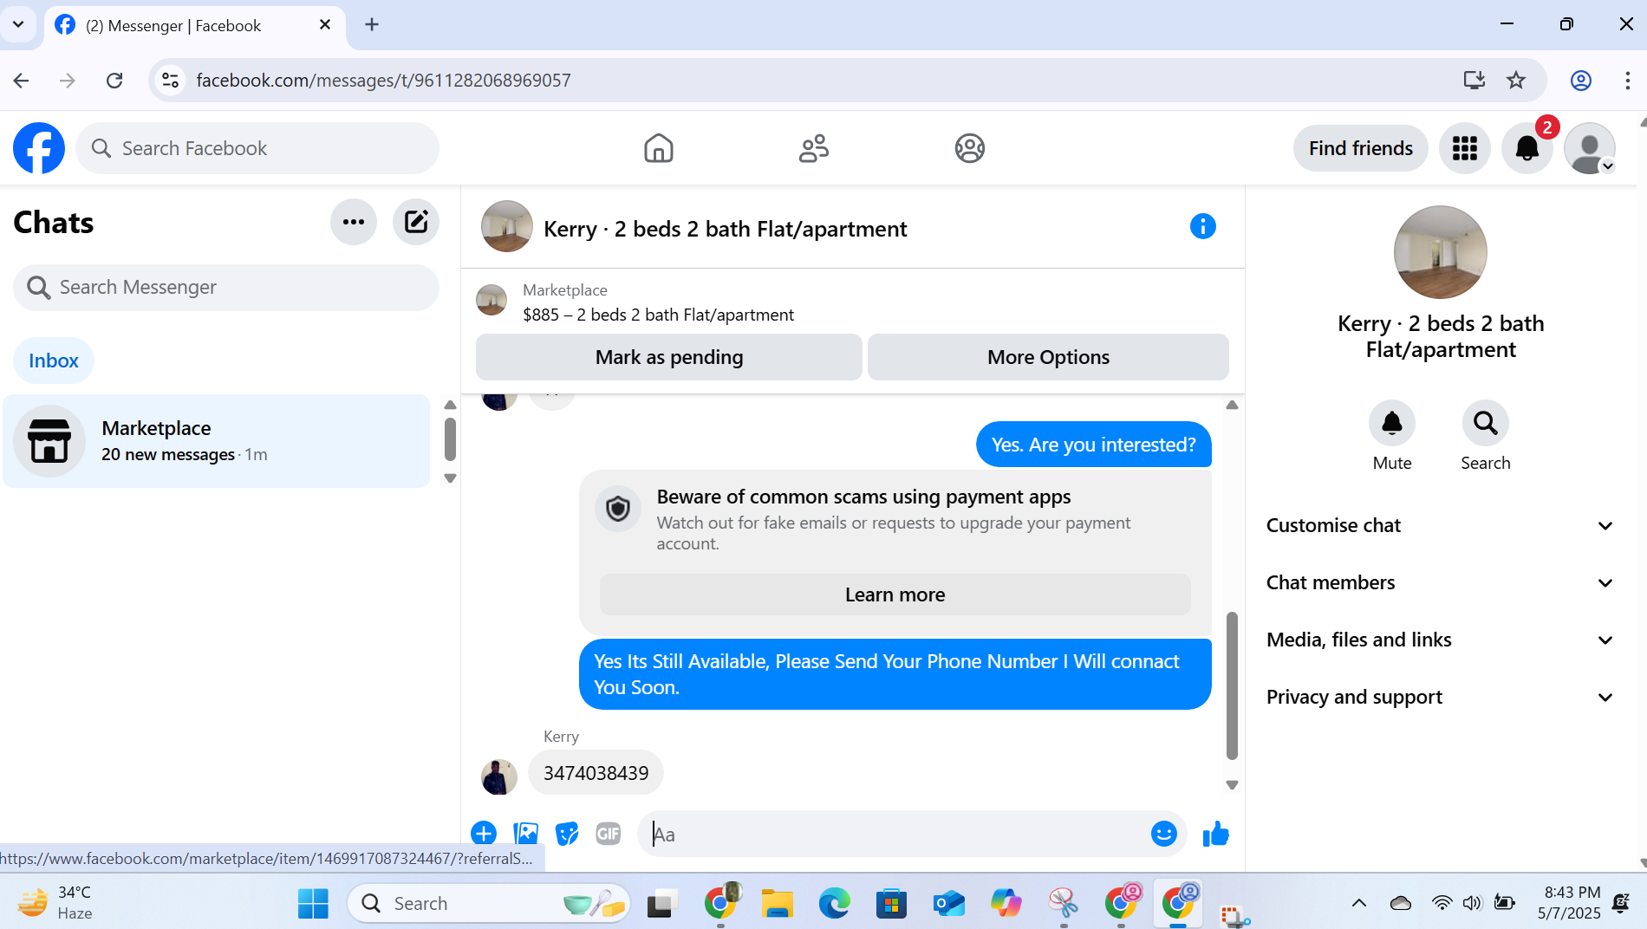Open a new browser tab

372,24
